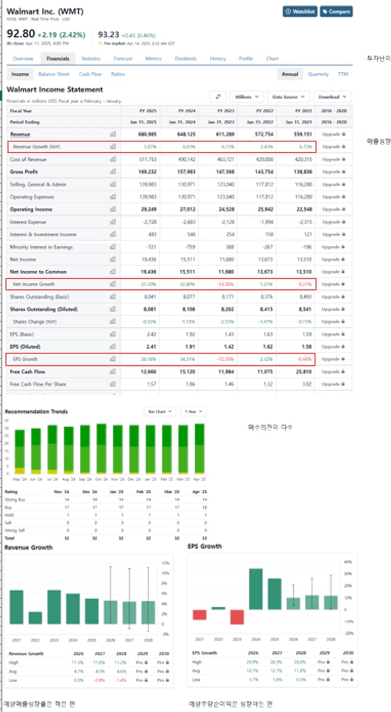Open the Download dropdown
This screenshot has height=712, width=391.
tap(332, 97)
